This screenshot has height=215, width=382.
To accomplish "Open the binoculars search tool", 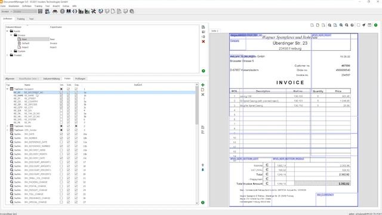I will (x=55, y=11).
